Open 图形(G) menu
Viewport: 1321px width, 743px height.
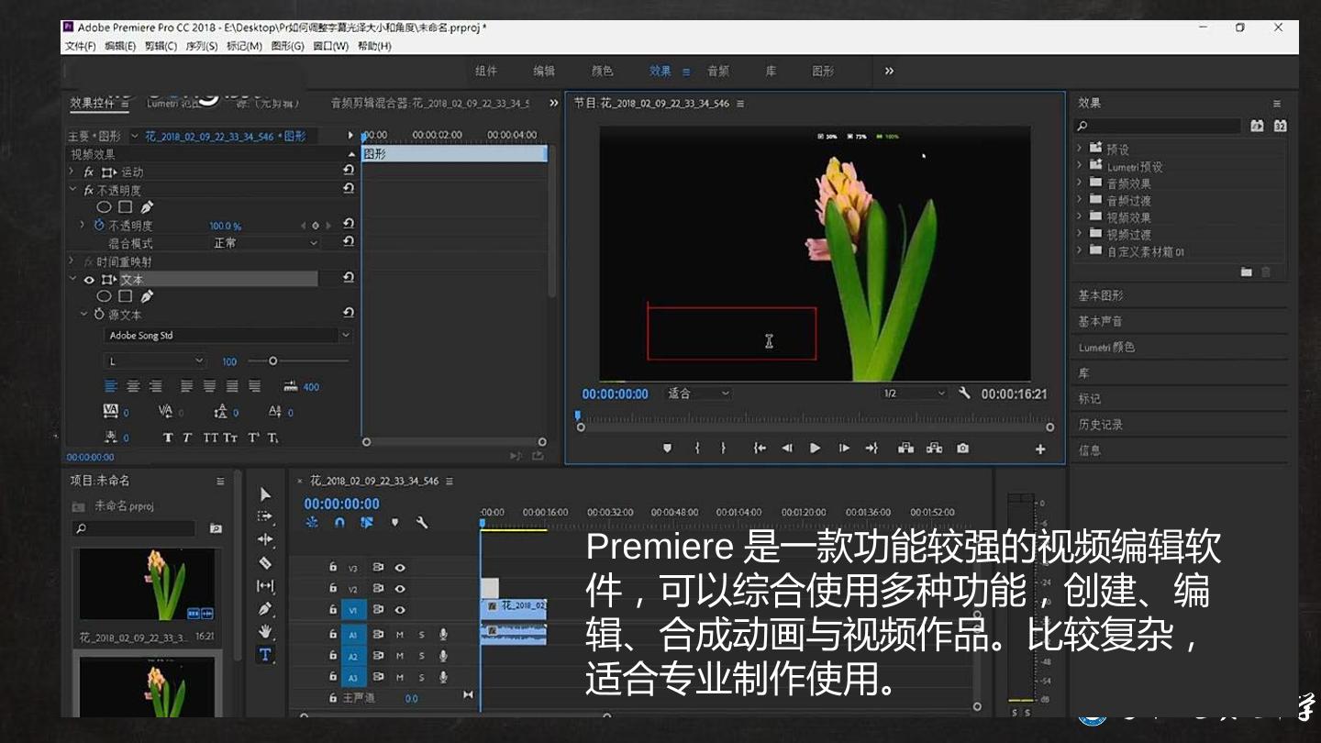coord(287,46)
